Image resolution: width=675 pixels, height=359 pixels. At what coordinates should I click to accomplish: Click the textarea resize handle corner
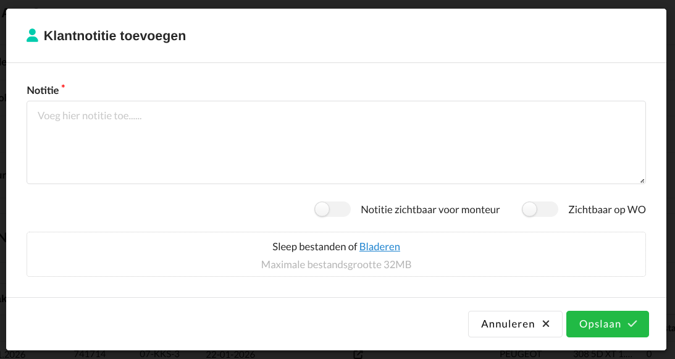pos(642,180)
